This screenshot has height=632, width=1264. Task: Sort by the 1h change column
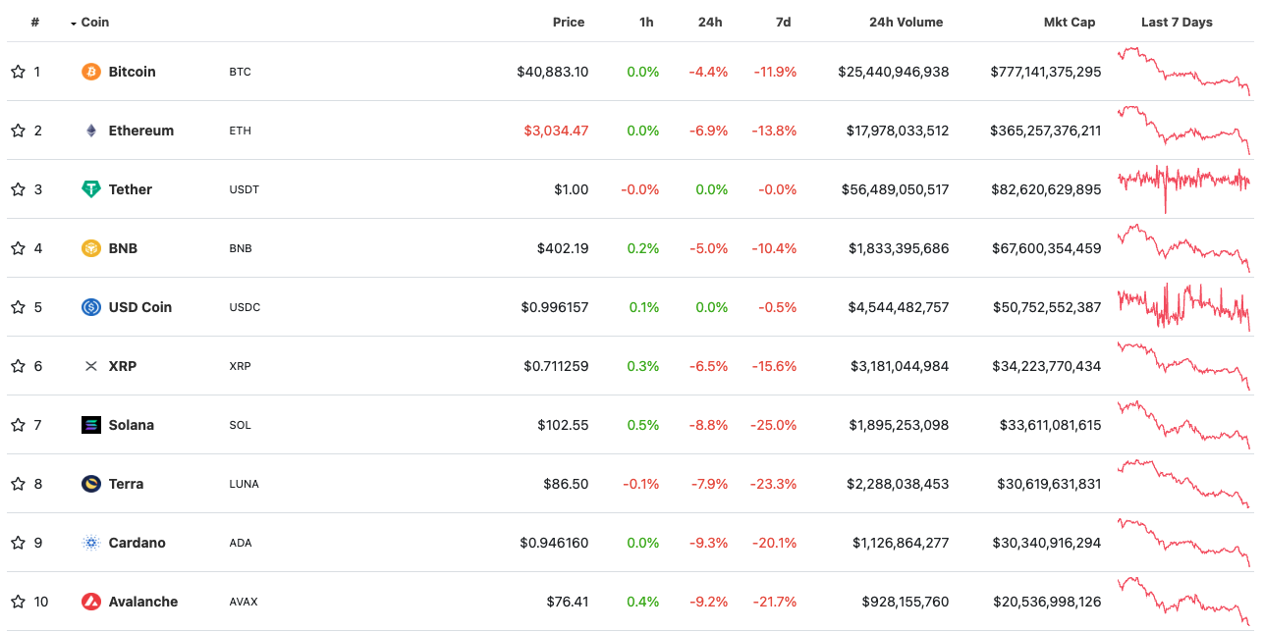click(646, 22)
